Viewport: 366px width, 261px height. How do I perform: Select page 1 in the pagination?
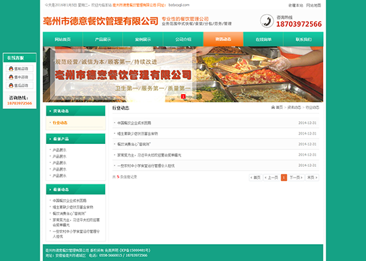pos(284,178)
